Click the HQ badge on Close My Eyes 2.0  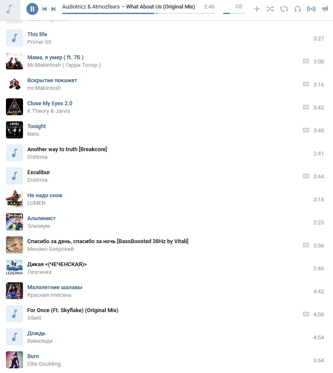306,107
